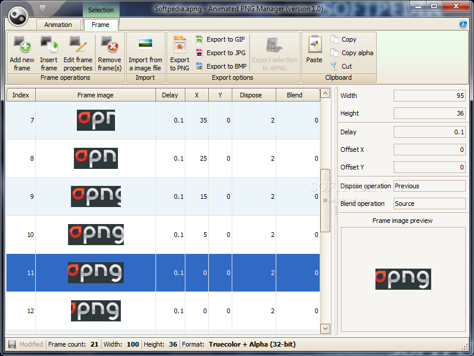
Task: Select frame 10 thumbnail
Action: pos(96,235)
